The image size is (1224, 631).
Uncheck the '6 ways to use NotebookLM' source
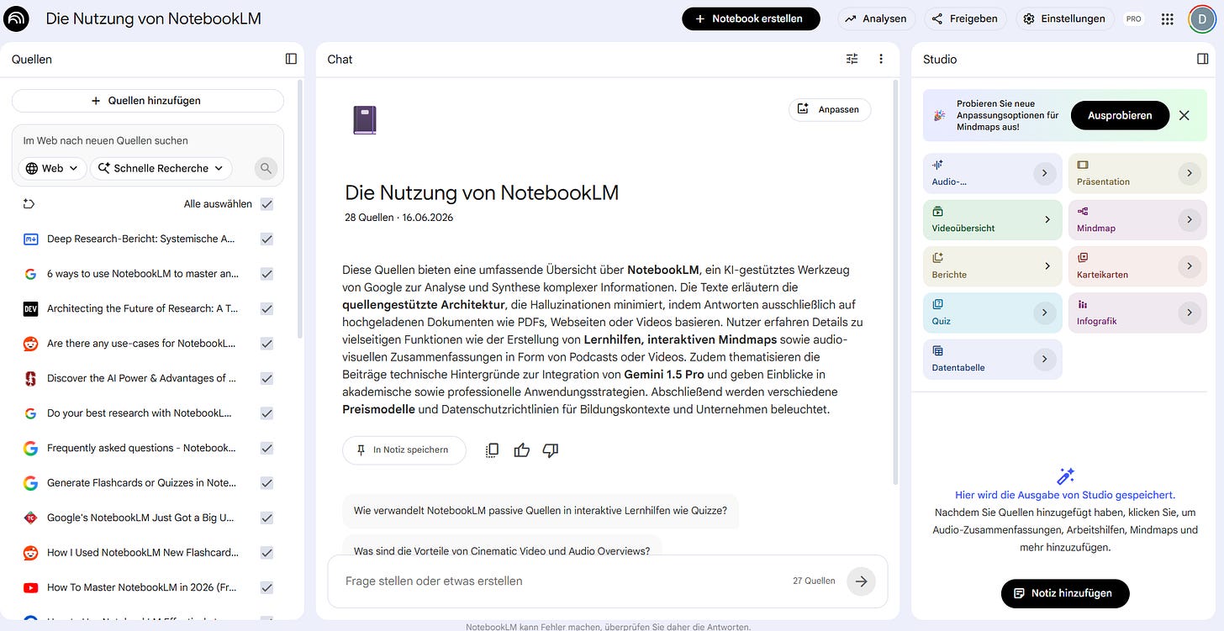coord(266,274)
